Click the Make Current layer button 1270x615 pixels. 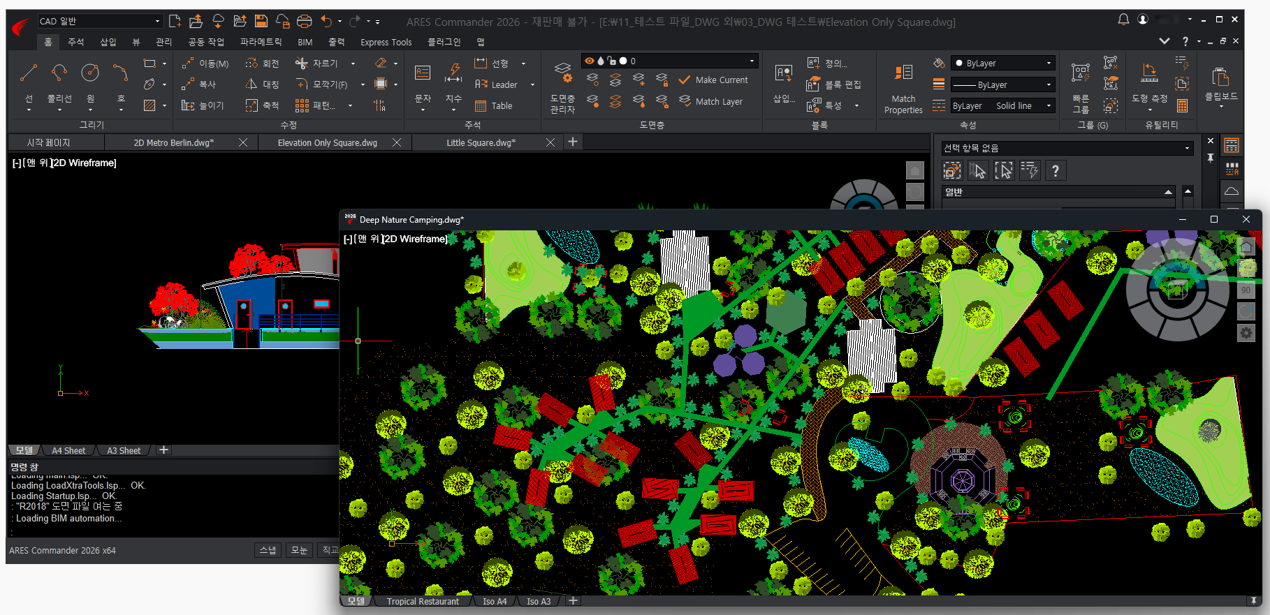coord(713,80)
